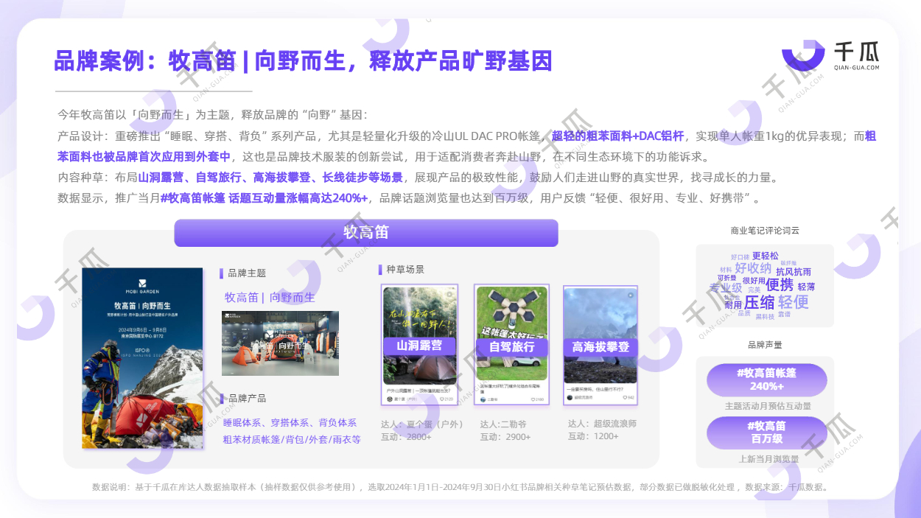Open the 高海拔攀登 note card
Screen dimensions: 921x518
tap(600, 345)
